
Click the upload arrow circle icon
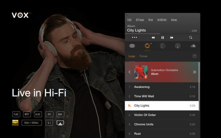pyautogui.click(x=194, y=56)
